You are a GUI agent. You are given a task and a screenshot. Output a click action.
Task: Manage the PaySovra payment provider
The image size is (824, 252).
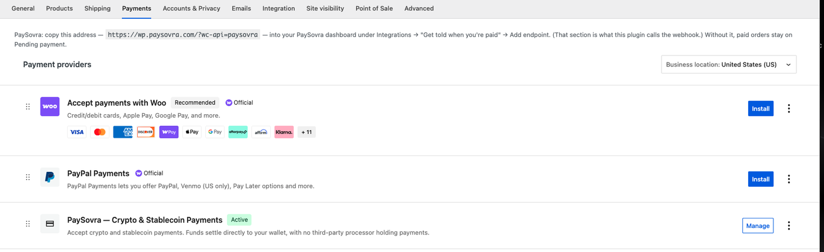tap(757, 226)
